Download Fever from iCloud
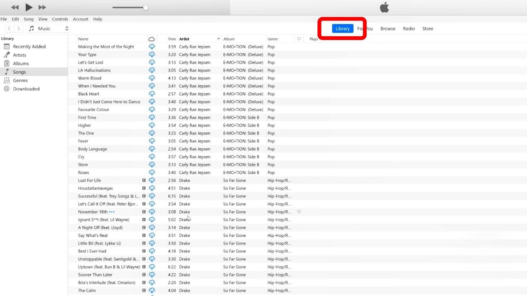 coord(152,141)
